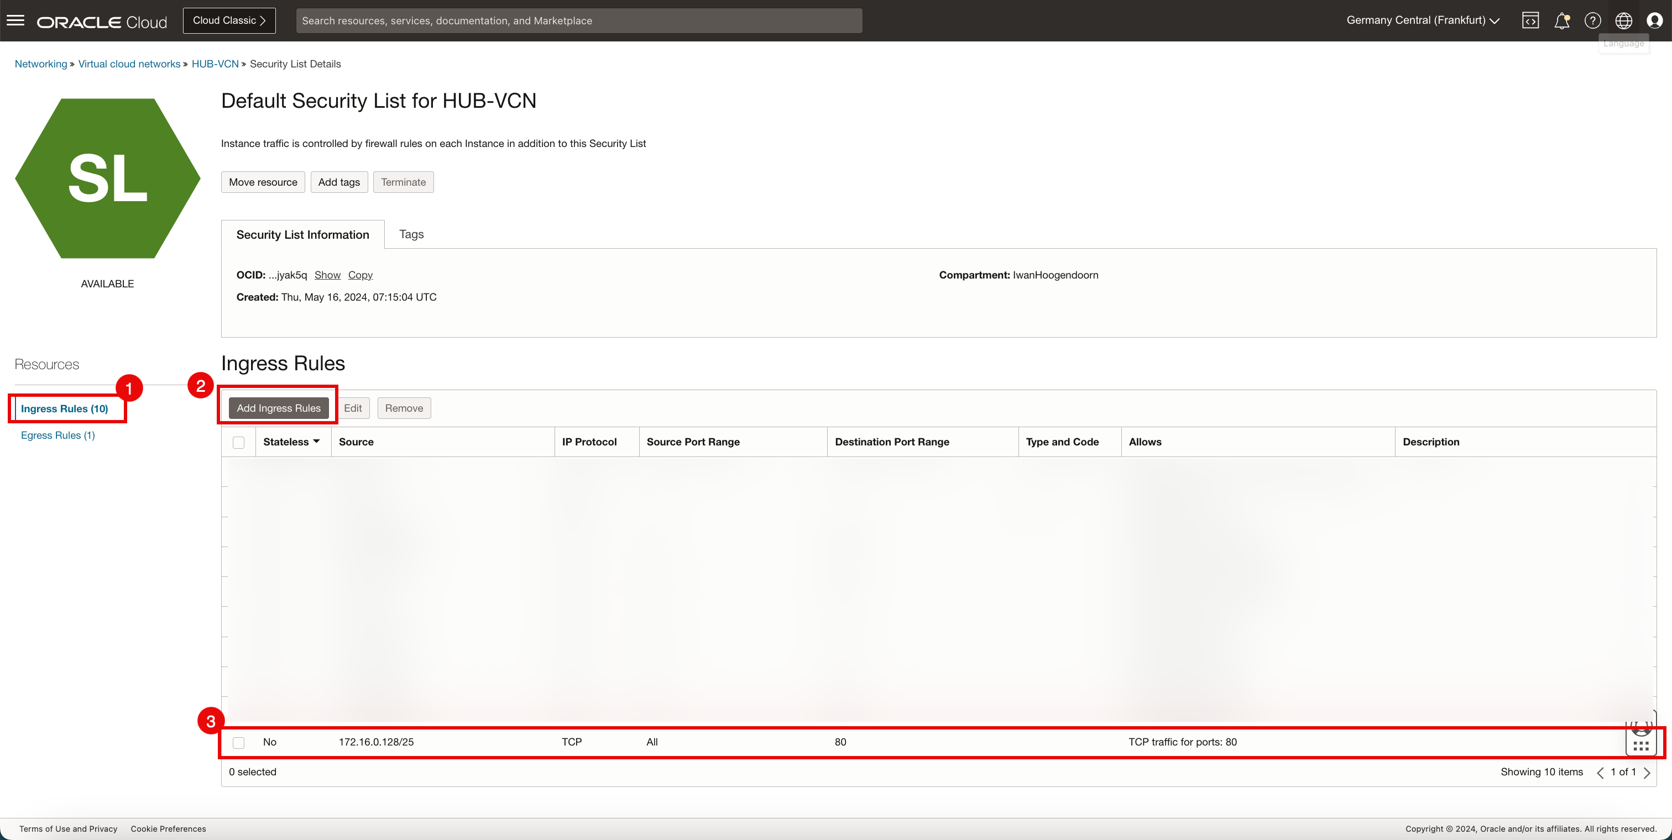
Task: Click the Add Ingress Rules button
Action: (279, 407)
